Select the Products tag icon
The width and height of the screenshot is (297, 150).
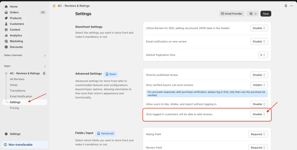coord(6,18)
